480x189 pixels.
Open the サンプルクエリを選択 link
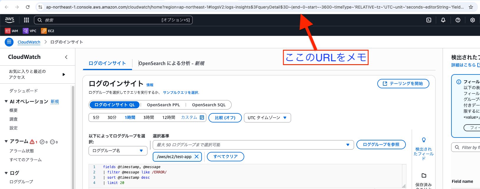coord(180,92)
